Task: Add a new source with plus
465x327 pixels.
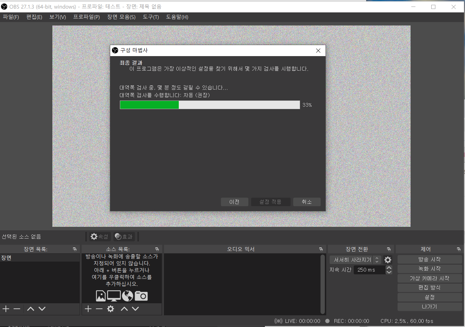Action: [88, 309]
